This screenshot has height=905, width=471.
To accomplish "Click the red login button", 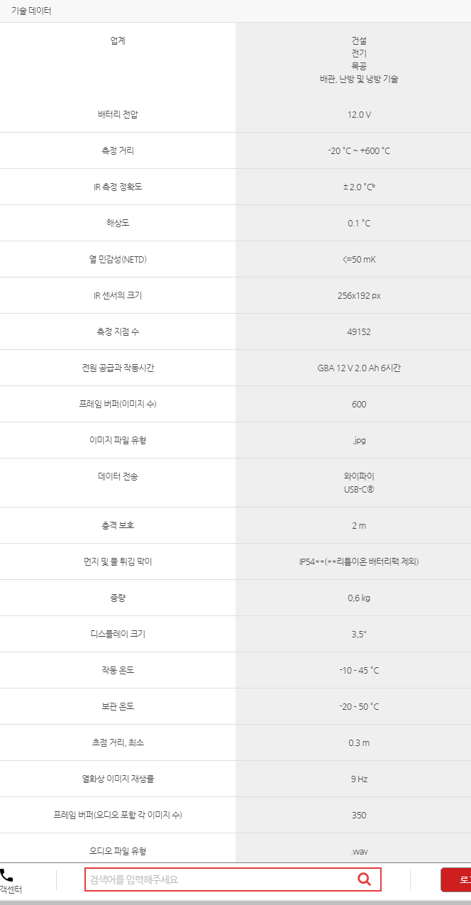I will tap(456, 879).
